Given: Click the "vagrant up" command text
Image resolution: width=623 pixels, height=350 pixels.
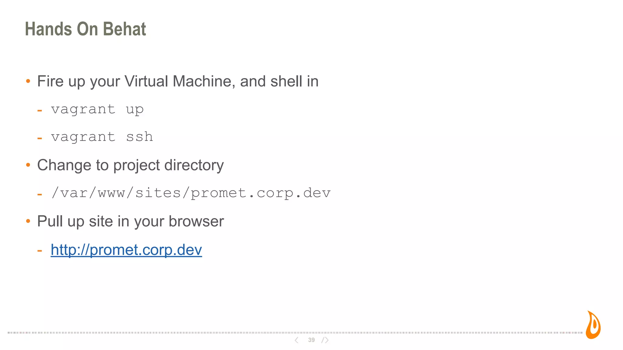Looking at the screenshot, I should [x=97, y=109].
